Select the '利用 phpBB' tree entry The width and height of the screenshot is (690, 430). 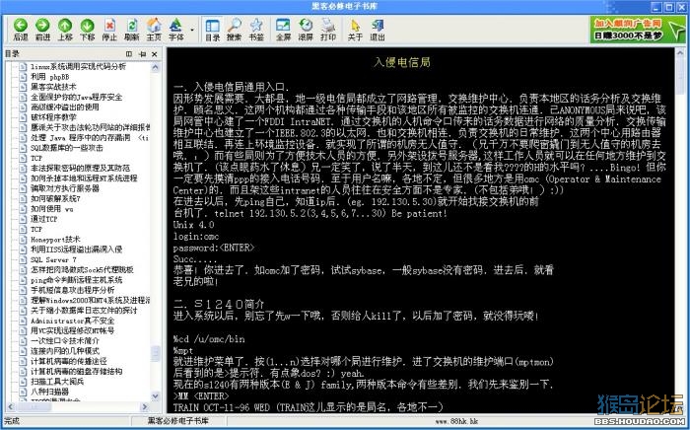49,77
